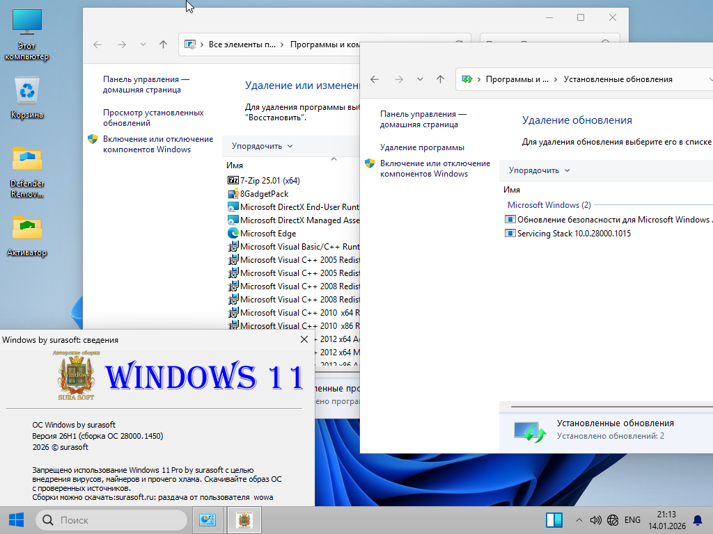Select the 7-Zip 25.01 (x64) program entry
The height and width of the screenshot is (534, 713).
point(269,181)
